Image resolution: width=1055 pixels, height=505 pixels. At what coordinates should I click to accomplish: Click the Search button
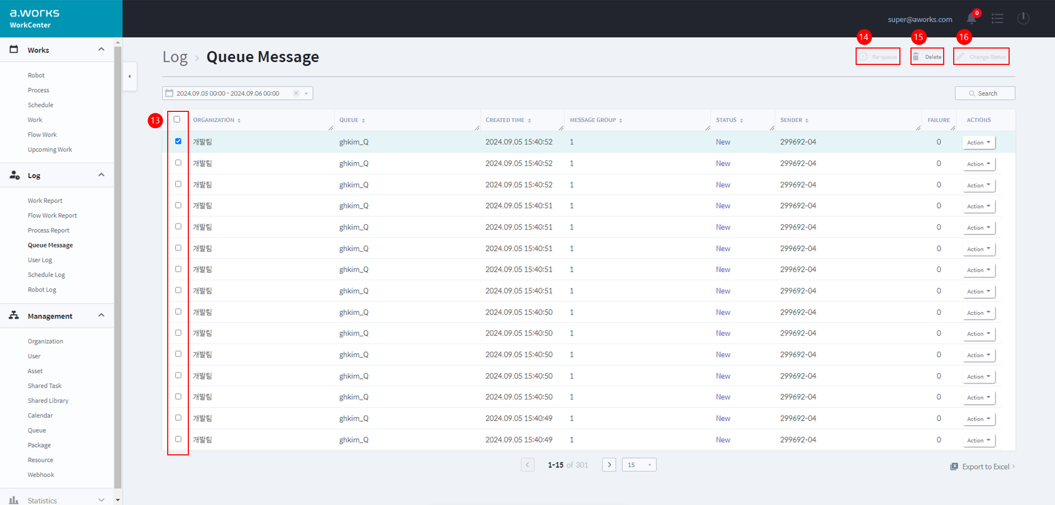coord(985,93)
